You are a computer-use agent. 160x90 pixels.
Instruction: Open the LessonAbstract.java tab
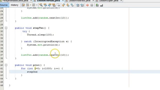pos(79,1)
